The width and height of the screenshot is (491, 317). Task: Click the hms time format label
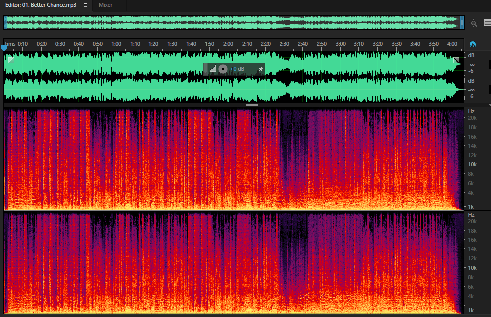(x=10, y=44)
